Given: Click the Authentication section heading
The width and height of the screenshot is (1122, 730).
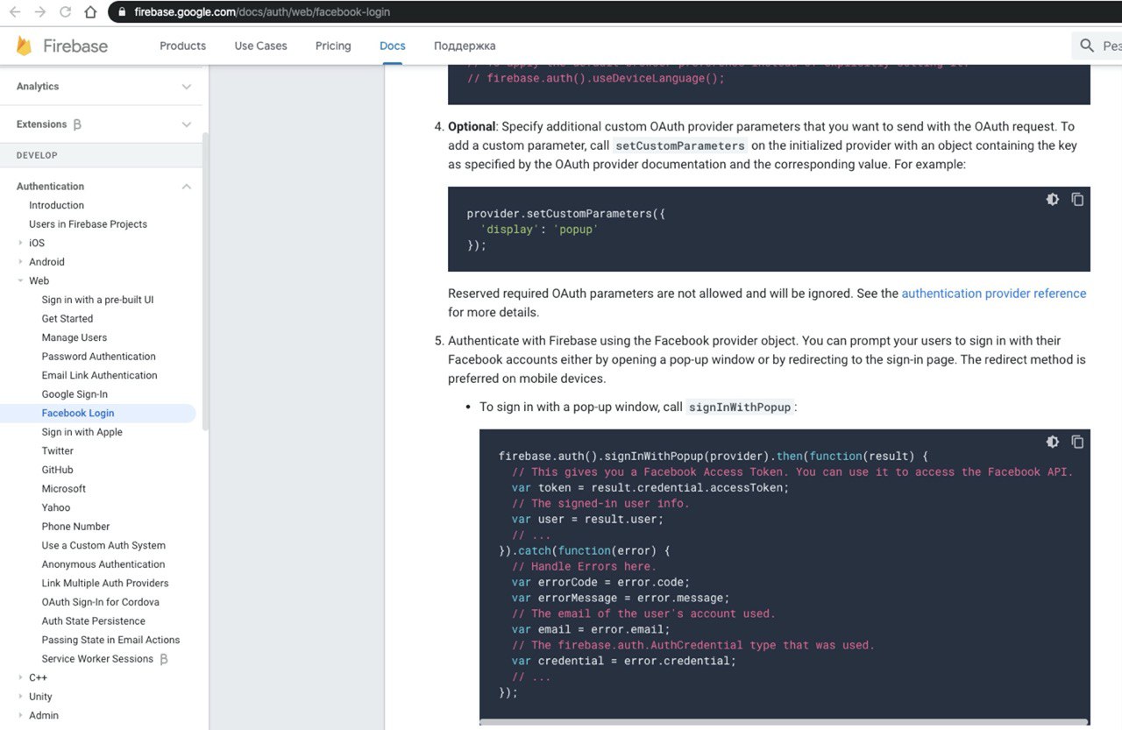Looking at the screenshot, I should (51, 187).
